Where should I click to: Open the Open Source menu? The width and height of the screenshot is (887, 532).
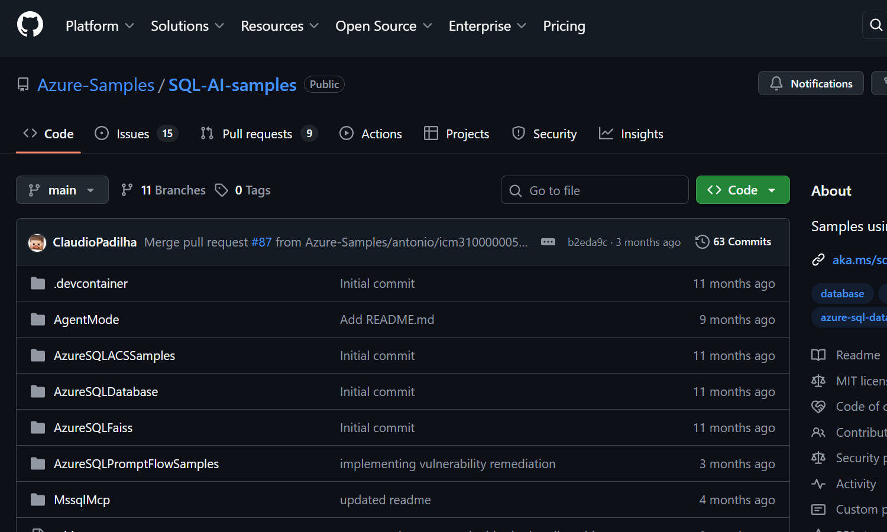coord(383,26)
